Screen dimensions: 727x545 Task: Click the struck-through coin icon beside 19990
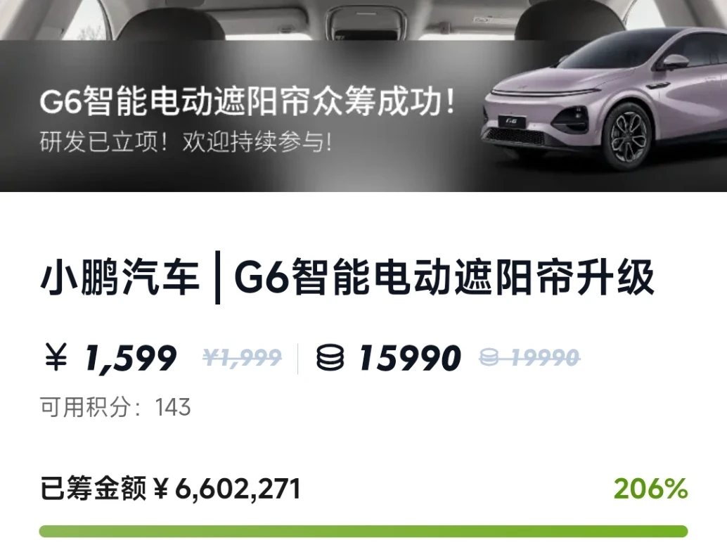tap(489, 357)
